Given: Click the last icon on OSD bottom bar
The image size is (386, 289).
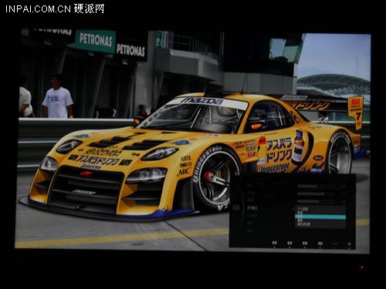Looking at the screenshot, I should point(349,244).
